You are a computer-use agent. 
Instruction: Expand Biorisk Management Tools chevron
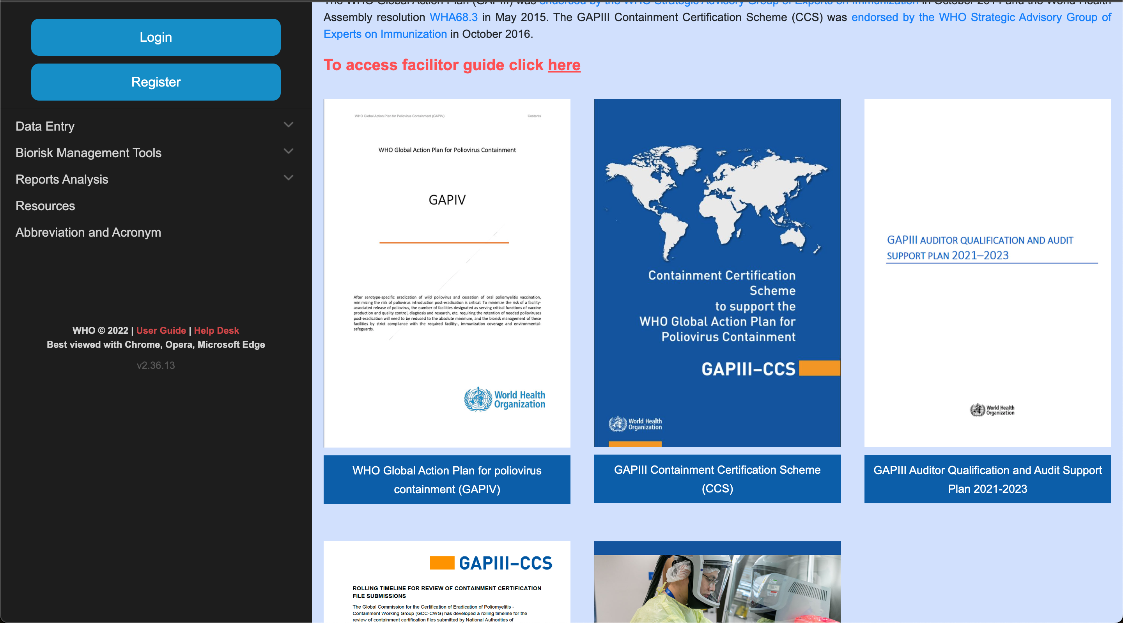(x=288, y=151)
